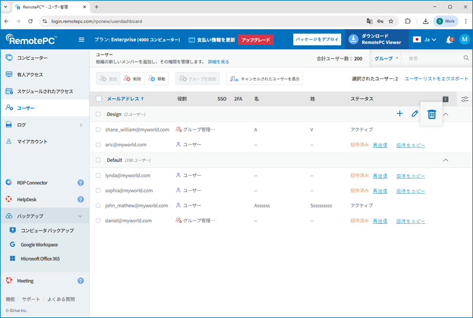Open the Work browser profile chip
The height and width of the screenshot is (318, 473).
pyautogui.click(x=446, y=21)
